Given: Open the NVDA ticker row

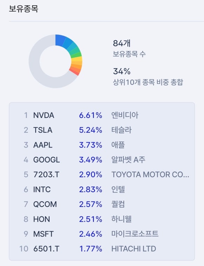Looking at the screenshot, I should pos(102,115).
